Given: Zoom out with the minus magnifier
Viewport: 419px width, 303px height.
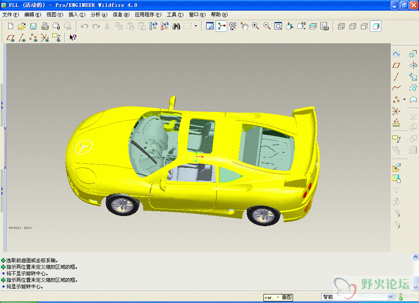Looking at the screenshot, I should click(267, 26).
